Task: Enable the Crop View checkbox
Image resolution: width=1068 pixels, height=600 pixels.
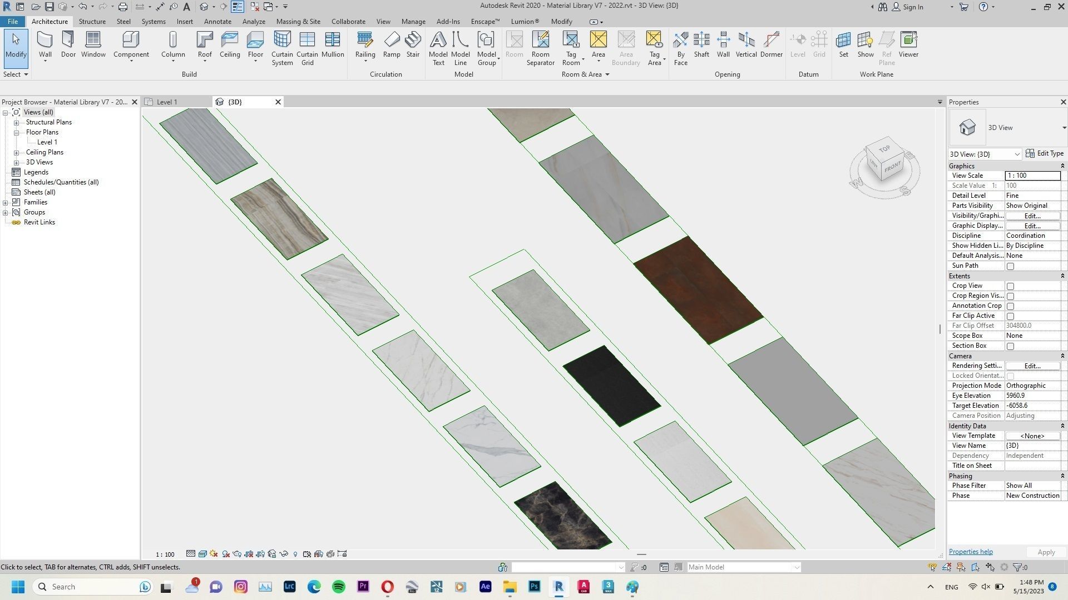Action: click(1010, 286)
